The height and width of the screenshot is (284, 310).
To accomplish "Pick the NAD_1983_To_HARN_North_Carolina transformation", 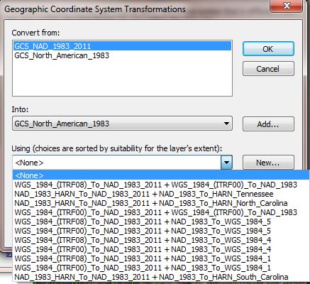I will (x=161, y=203).
